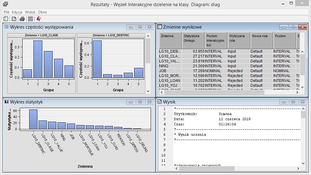Maximize the Wynik panel
311x175 pixels.
point(293,102)
